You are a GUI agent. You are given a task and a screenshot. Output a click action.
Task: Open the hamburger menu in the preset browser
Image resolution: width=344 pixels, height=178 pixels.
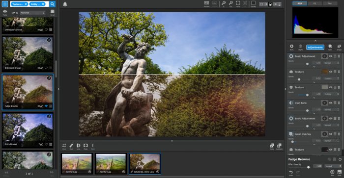5,4
